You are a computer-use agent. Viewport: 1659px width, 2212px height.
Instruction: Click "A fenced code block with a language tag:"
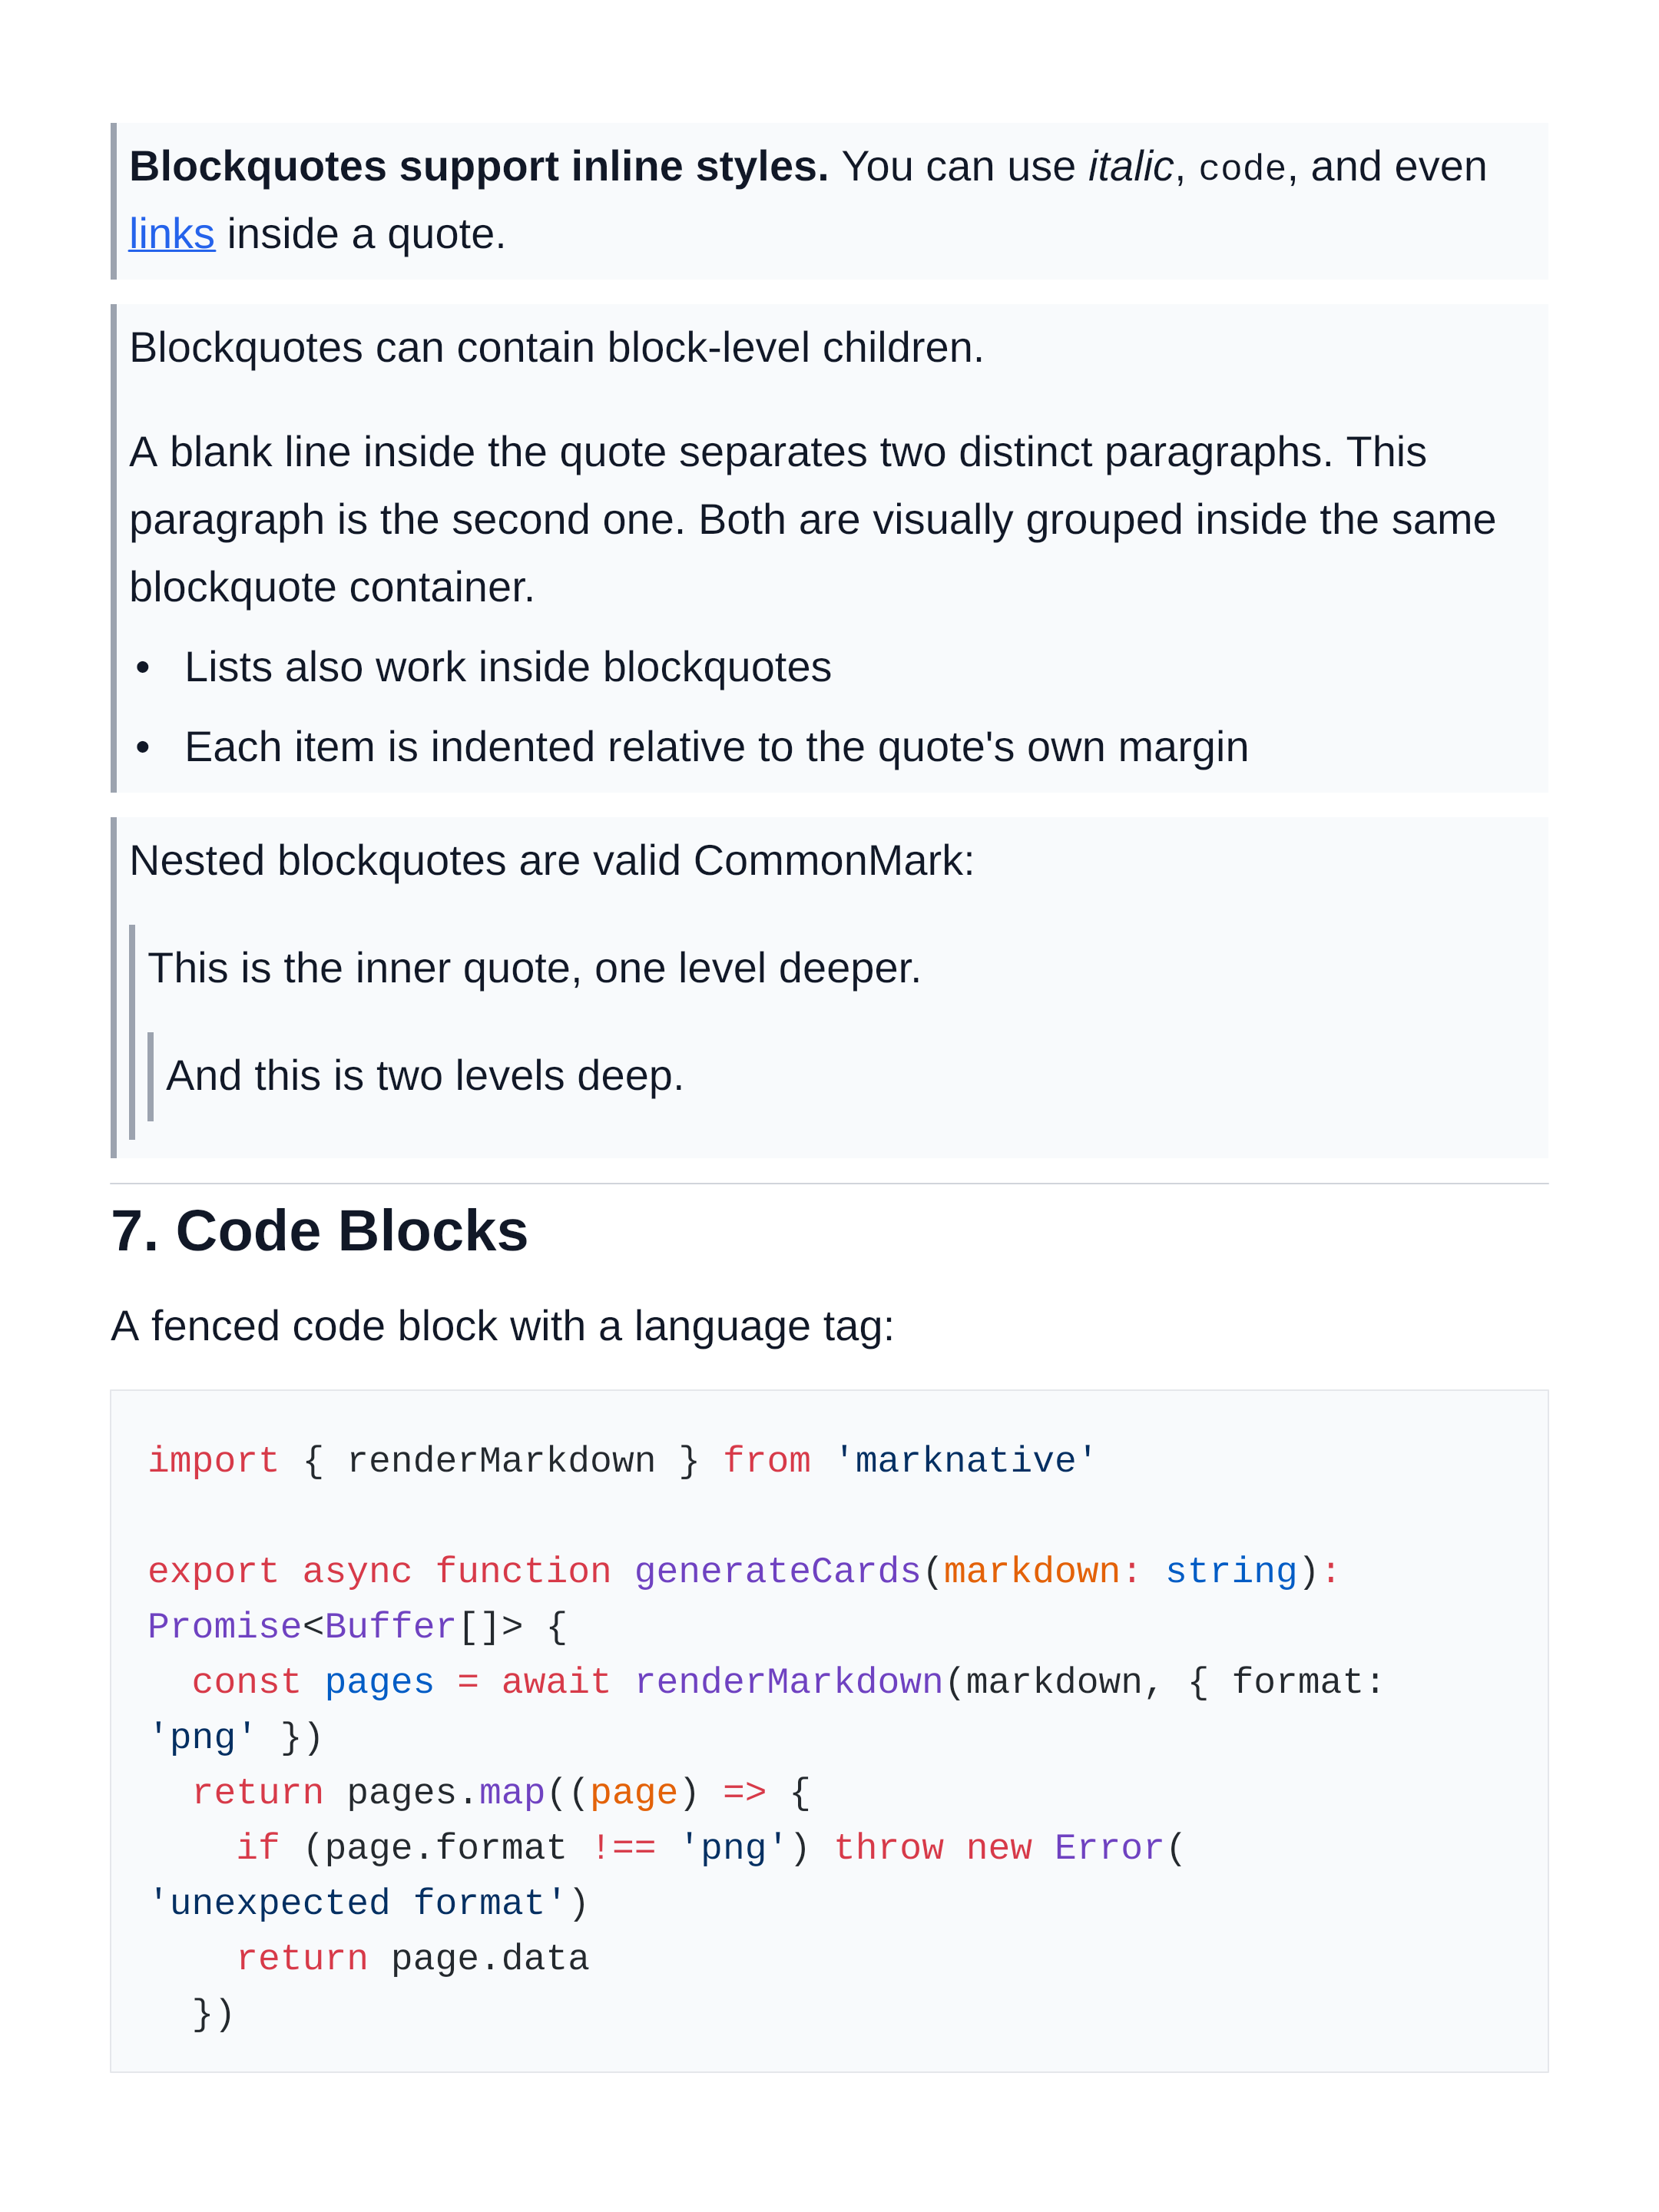tap(502, 1327)
